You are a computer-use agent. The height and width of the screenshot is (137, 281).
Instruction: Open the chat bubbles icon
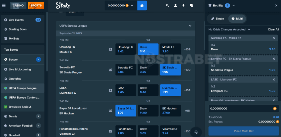pos(191,5)
